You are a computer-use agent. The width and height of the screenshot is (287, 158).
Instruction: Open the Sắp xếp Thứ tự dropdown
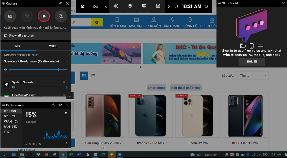pos(252,76)
